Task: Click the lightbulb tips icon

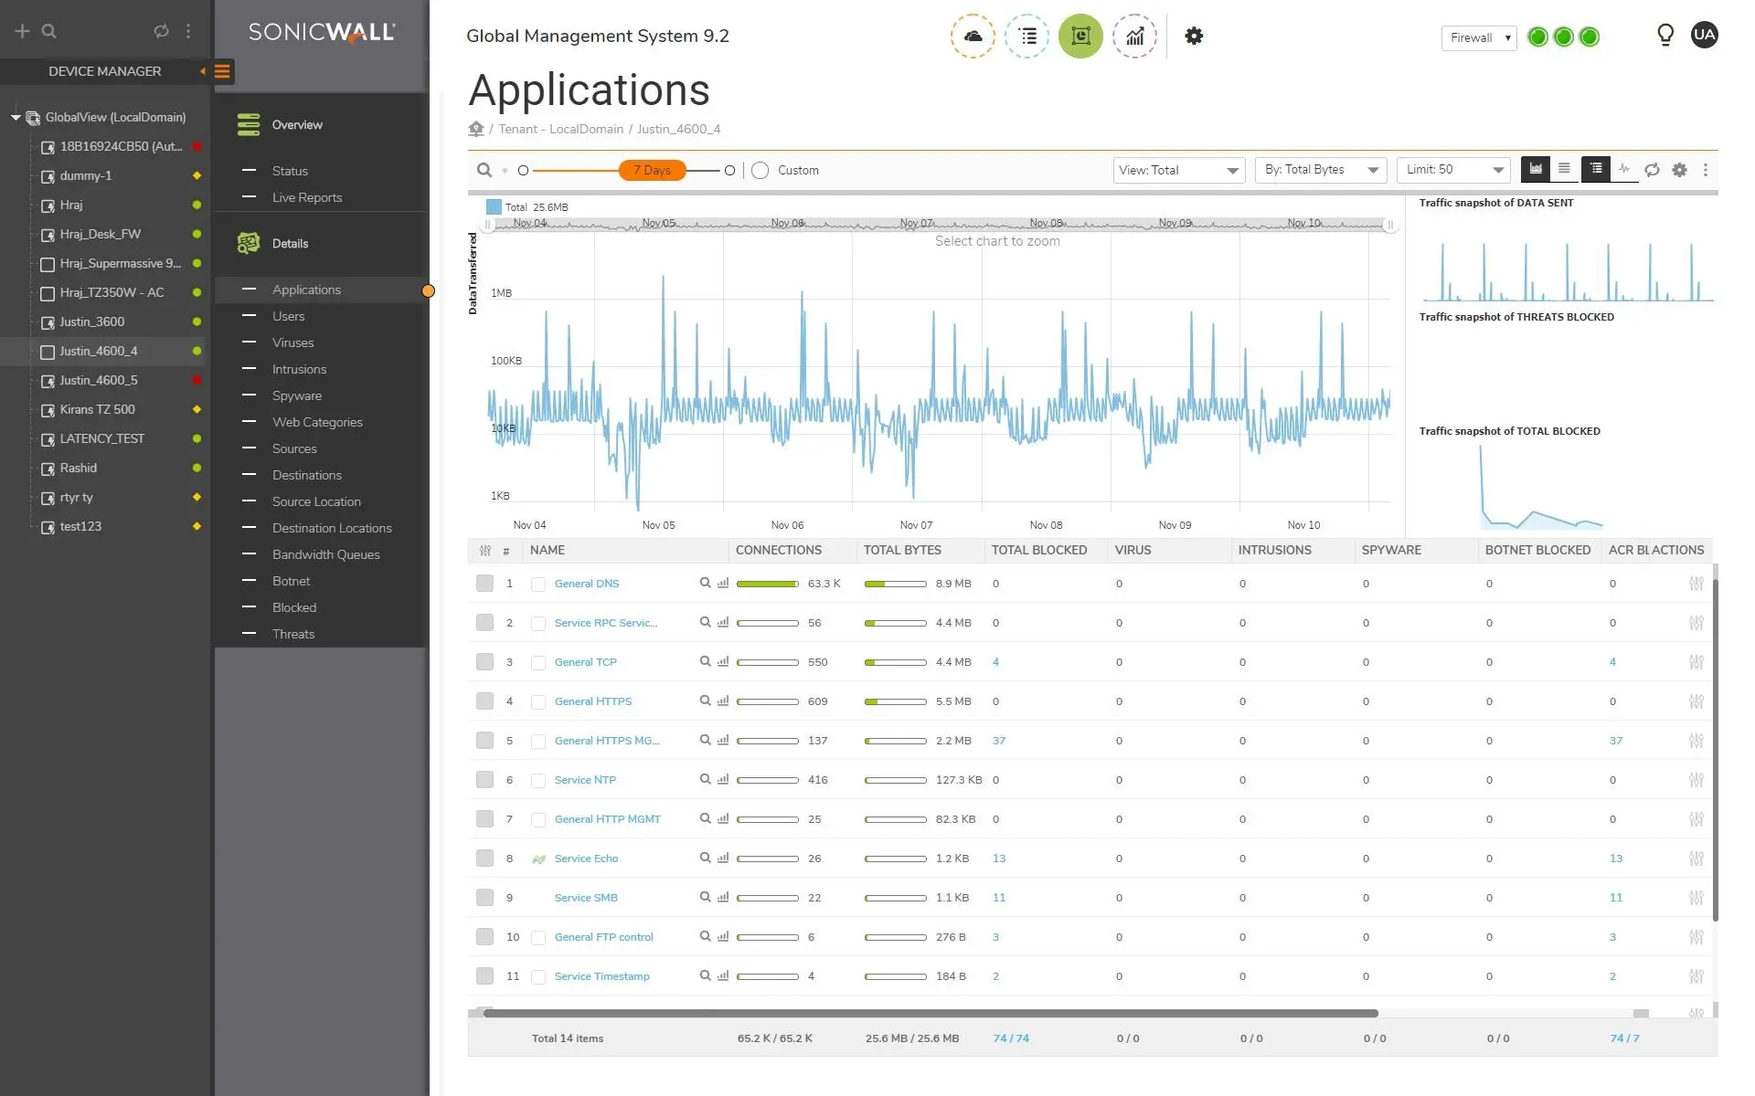Action: tap(1665, 36)
